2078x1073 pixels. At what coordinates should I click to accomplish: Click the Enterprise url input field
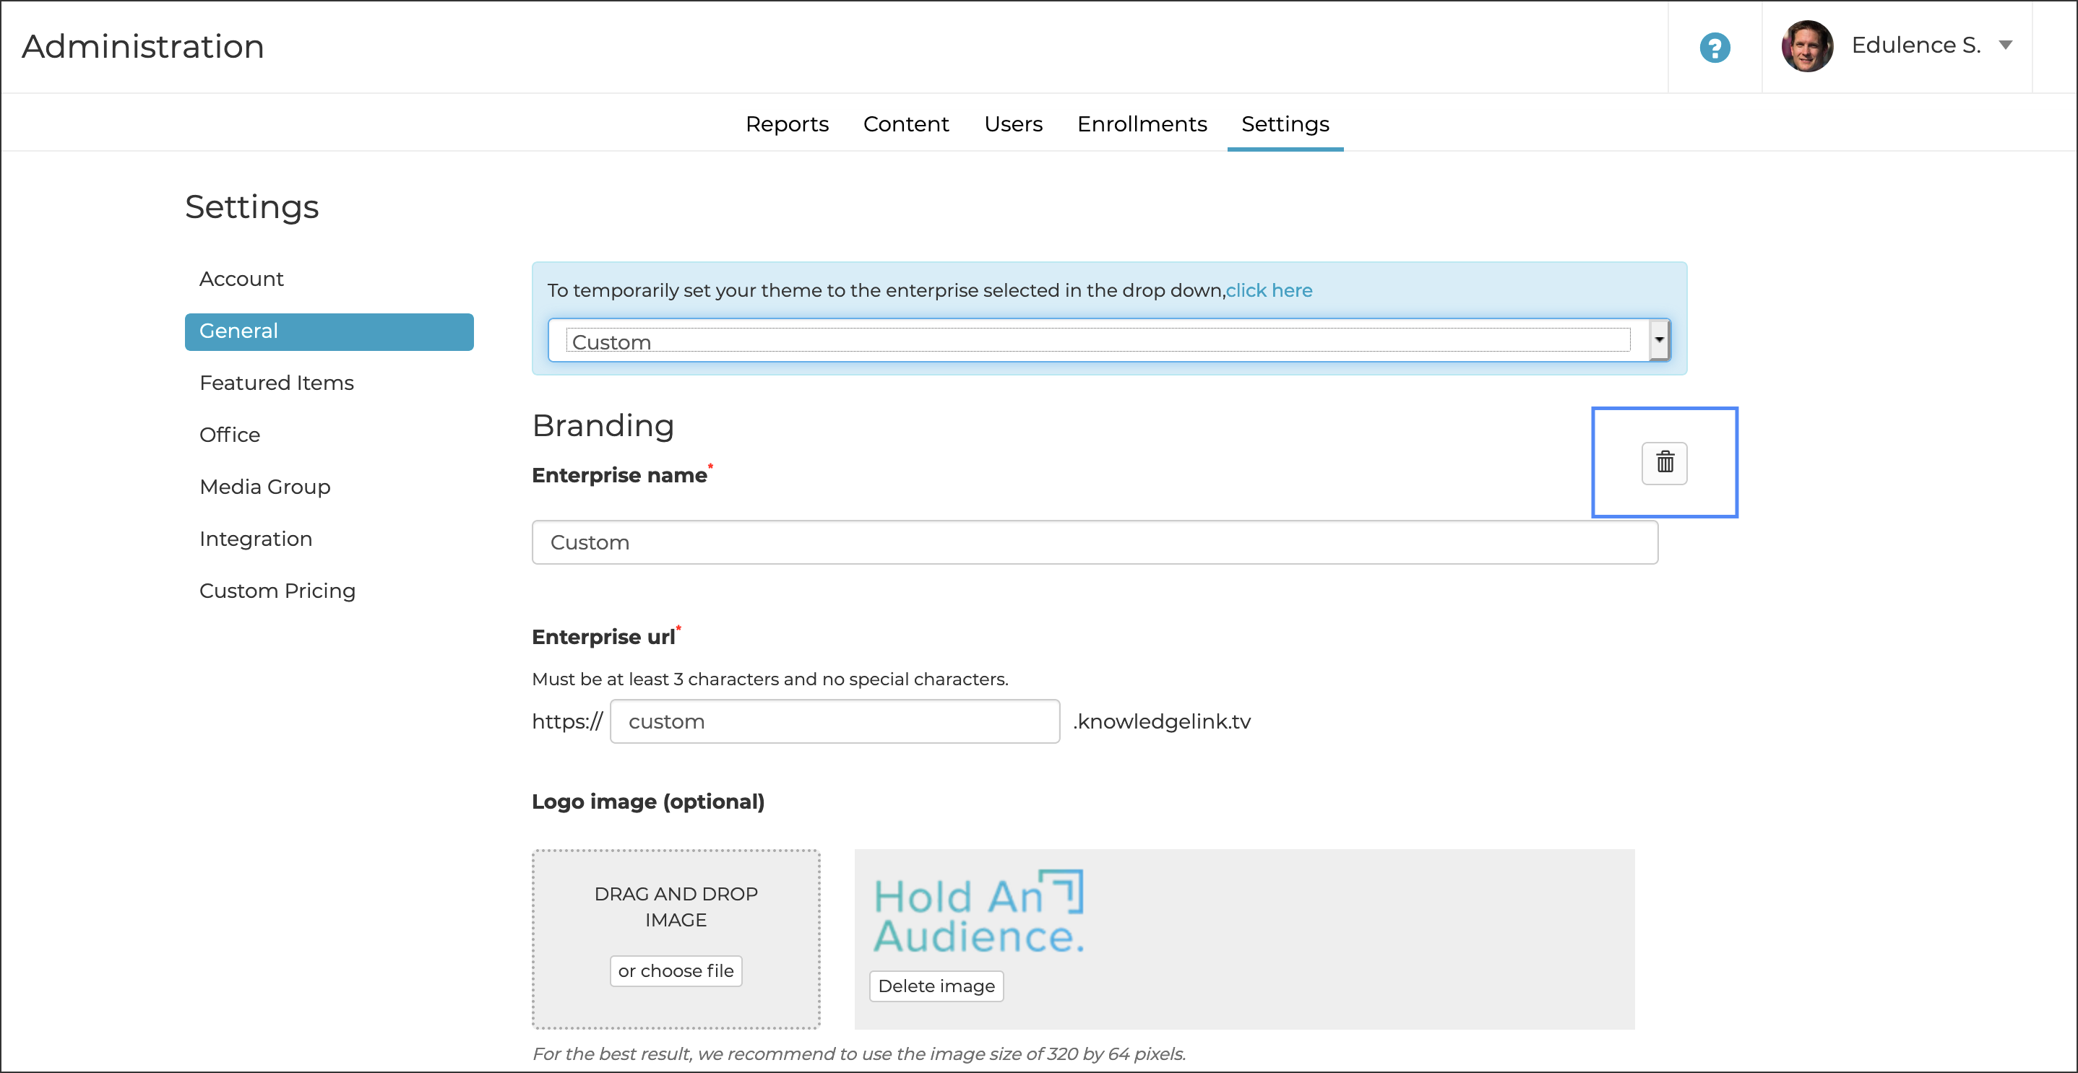(834, 721)
